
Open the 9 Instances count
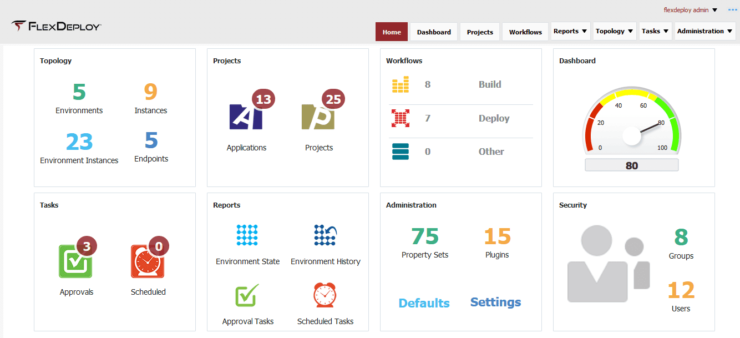tap(151, 92)
